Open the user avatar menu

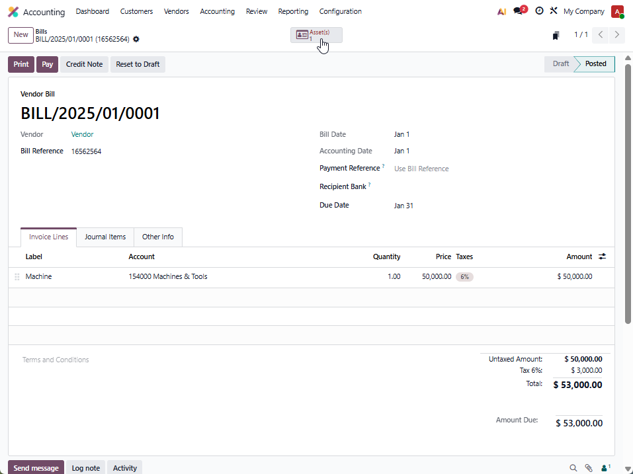[x=617, y=11]
